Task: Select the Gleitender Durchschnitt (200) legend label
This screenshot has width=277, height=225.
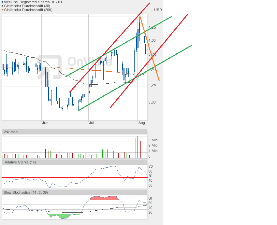Action: (x=28, y=10)
